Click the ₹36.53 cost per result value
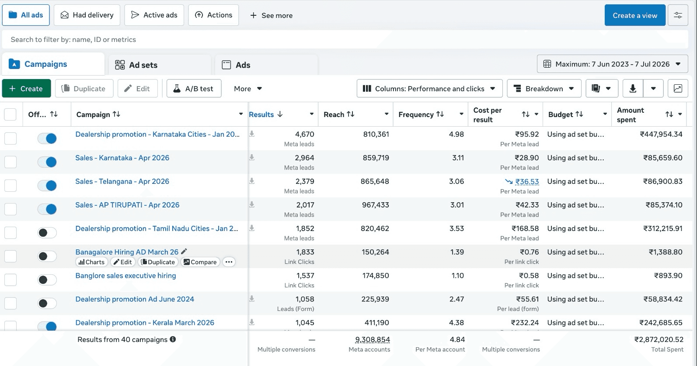 [x=527, y=182]
